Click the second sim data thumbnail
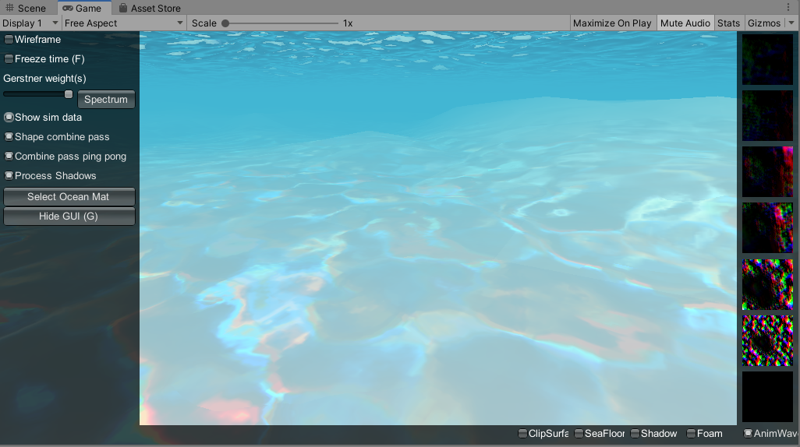The height and width of the screenshot is (447, 800). pyautogui.click(x=767, y=116)
